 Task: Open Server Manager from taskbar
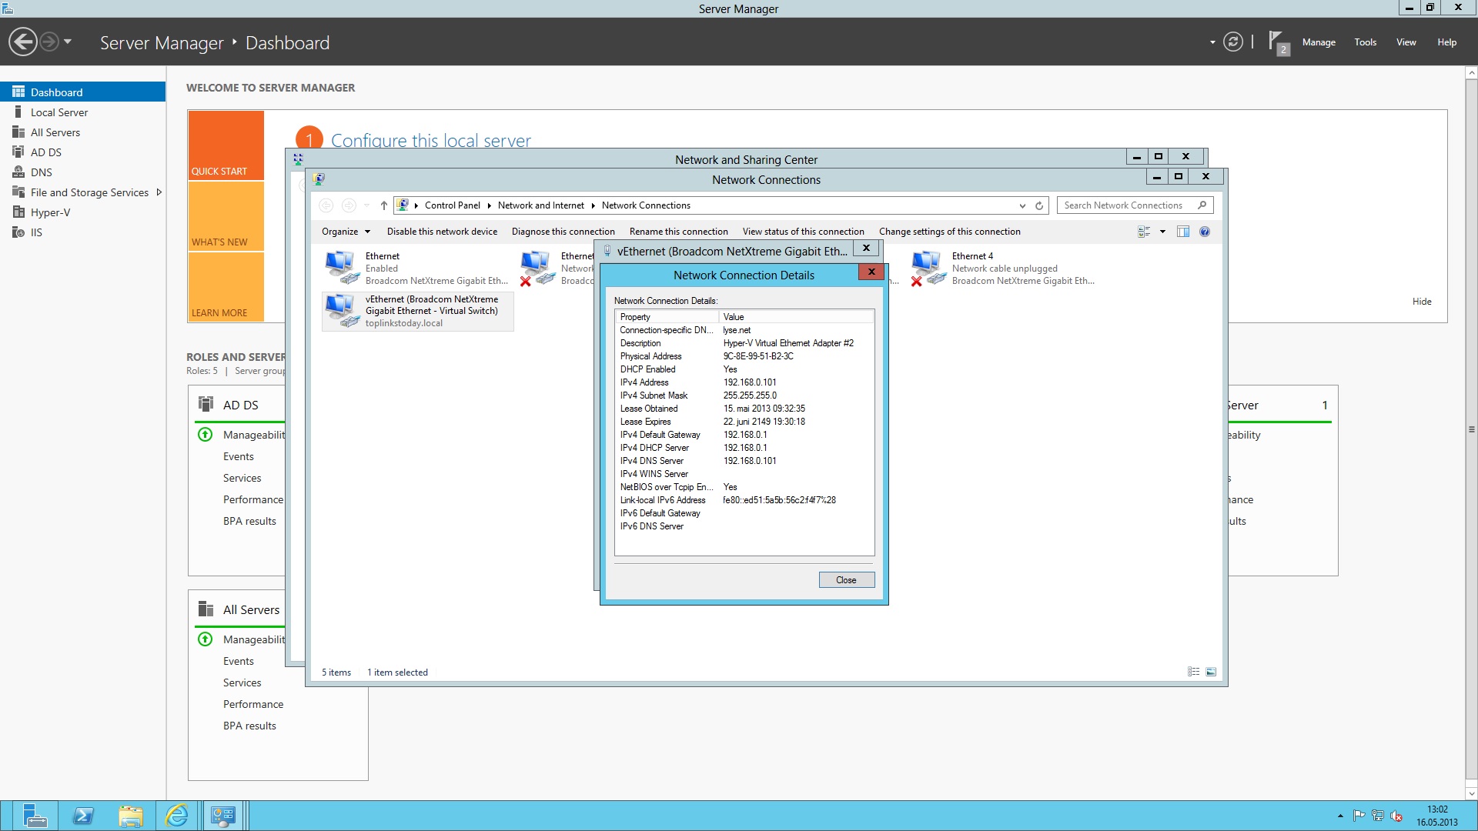click(x=35, y=816)
